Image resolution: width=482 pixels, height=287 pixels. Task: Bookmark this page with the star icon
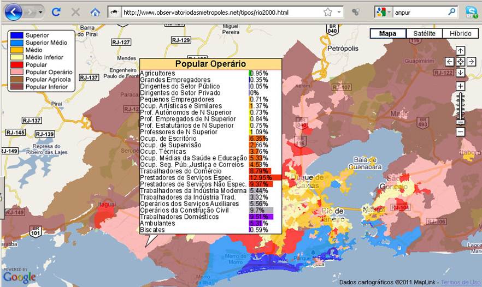pyautogui.click(x=328, y=13)
